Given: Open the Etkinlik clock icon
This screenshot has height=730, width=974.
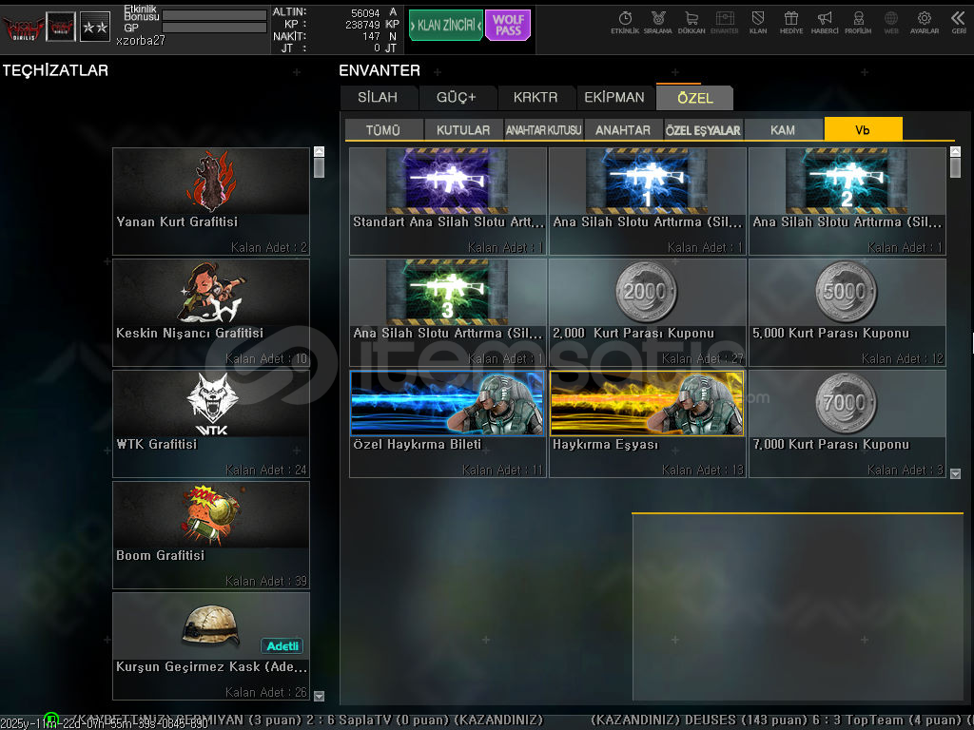Looking at the screenshot, I should 625,23.
